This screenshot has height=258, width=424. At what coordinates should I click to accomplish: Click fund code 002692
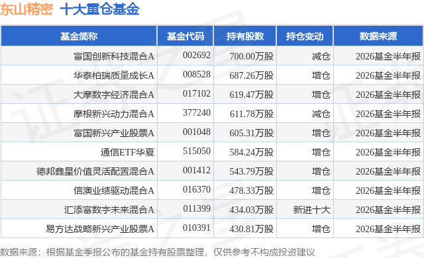197,55
